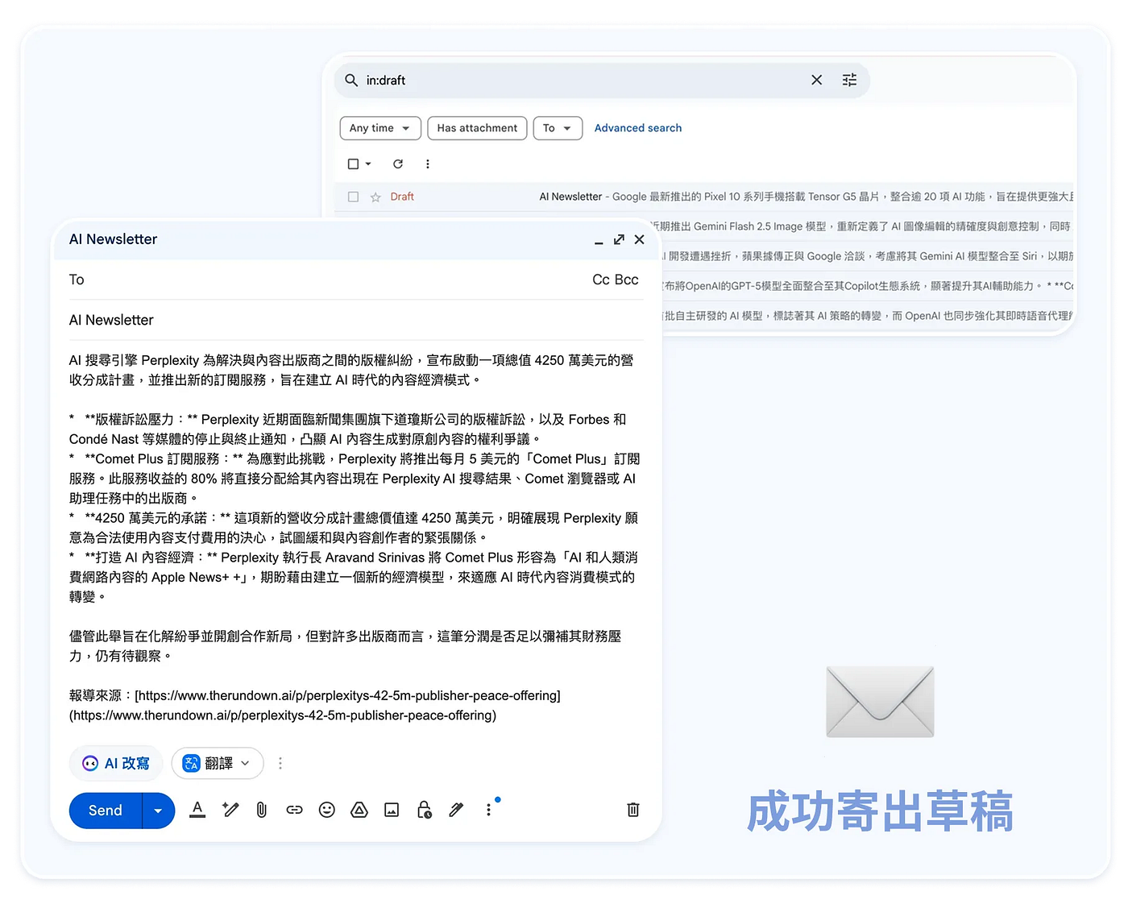The height and width of the screenshot is (904, 1128).
Task: Expand the select-all dropdown arrow
Action: [368, 164]
